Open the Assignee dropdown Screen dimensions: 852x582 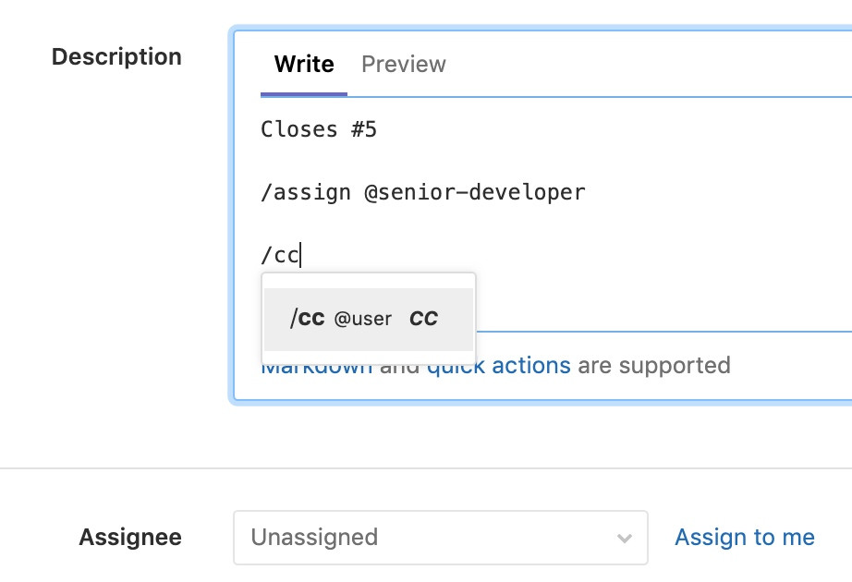(x=440, y=538)
